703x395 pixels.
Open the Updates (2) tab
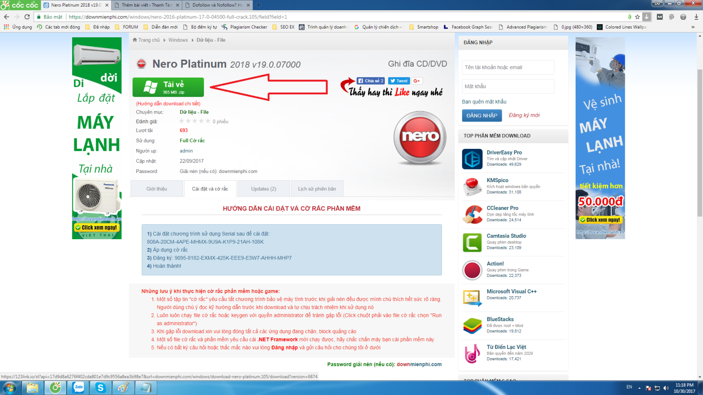[x=263, y=189]
